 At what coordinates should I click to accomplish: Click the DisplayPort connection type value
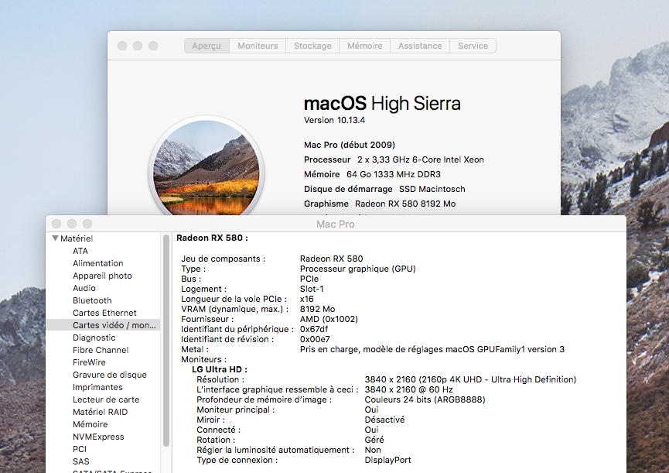pos(387,460)
